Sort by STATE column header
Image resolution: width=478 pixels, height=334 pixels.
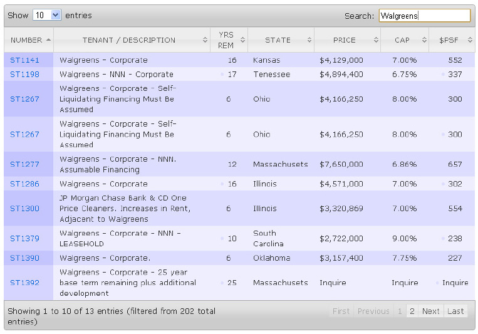[281, 40]
